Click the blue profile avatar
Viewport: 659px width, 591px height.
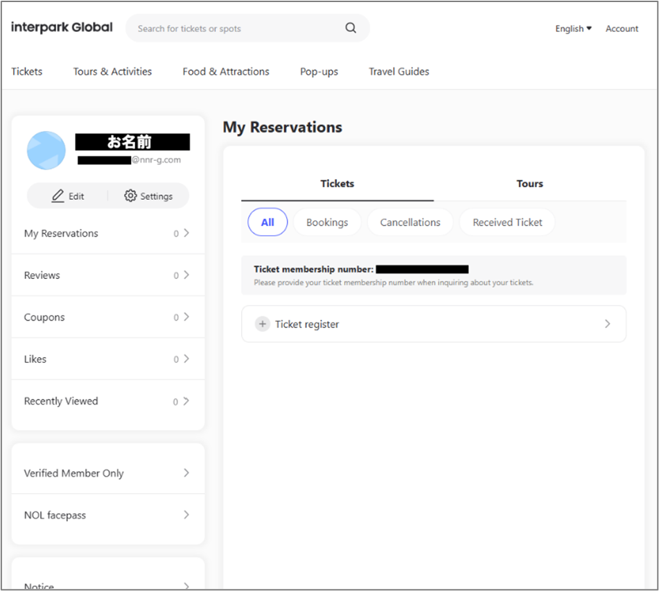pyautogui.click(x=46, y=151)
